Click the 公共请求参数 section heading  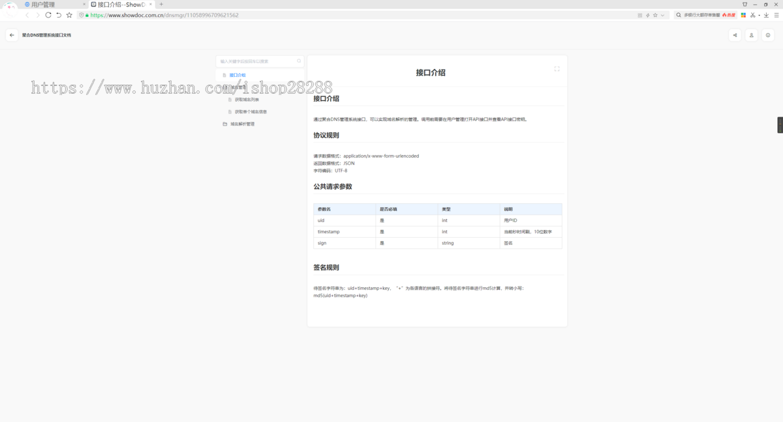click(x=333, y=186)
